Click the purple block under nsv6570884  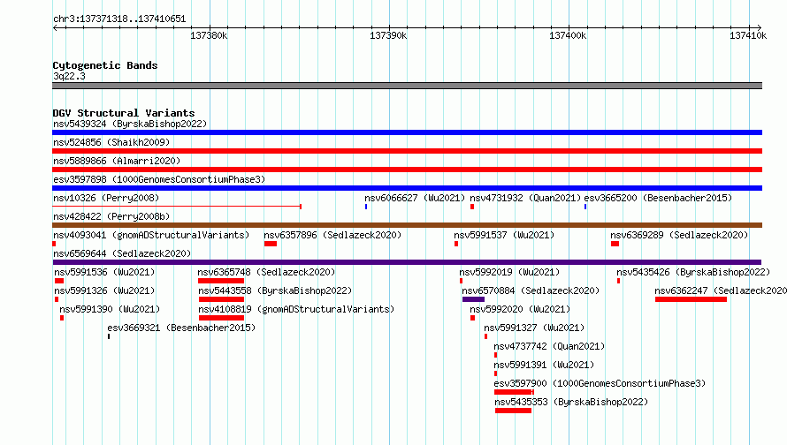(473, 299)
